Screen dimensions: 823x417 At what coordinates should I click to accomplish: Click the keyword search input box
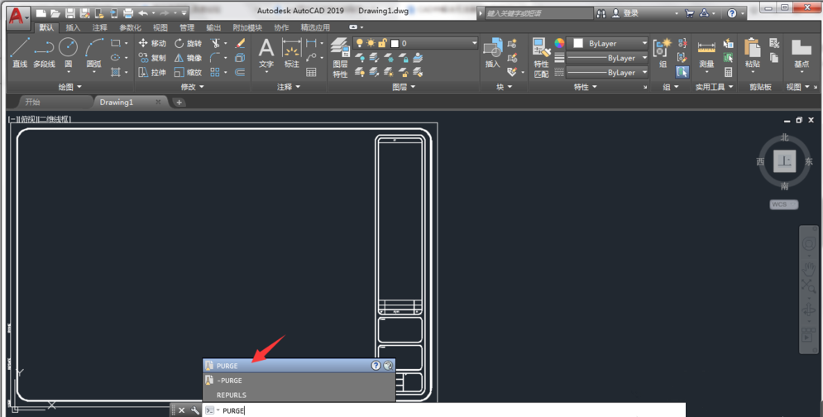click(538, 13)
